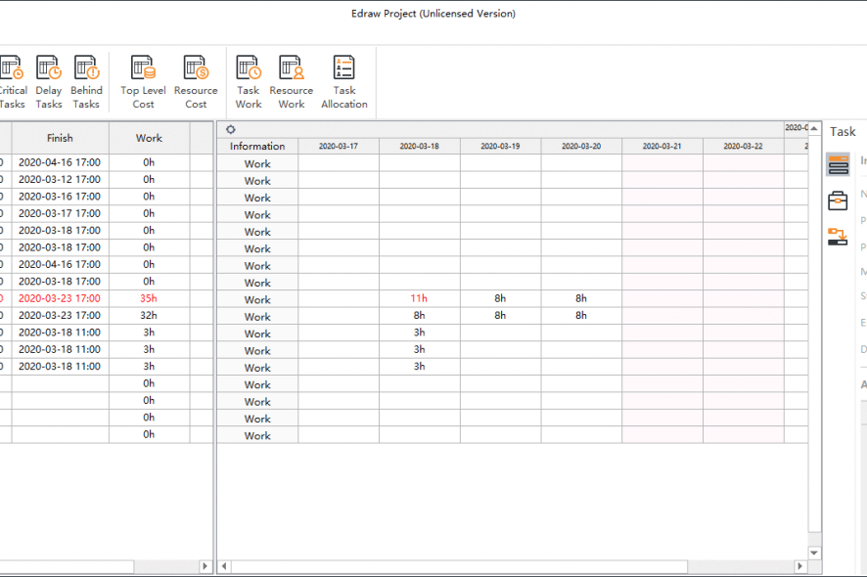Select the 8h cell under 2020-03-18 in 32h row
Viewport: 867px width, 577px height.
click(419, 316)
